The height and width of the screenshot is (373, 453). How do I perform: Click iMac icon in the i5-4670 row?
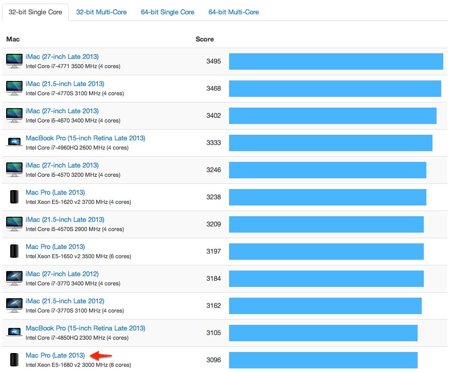(14, 115)
